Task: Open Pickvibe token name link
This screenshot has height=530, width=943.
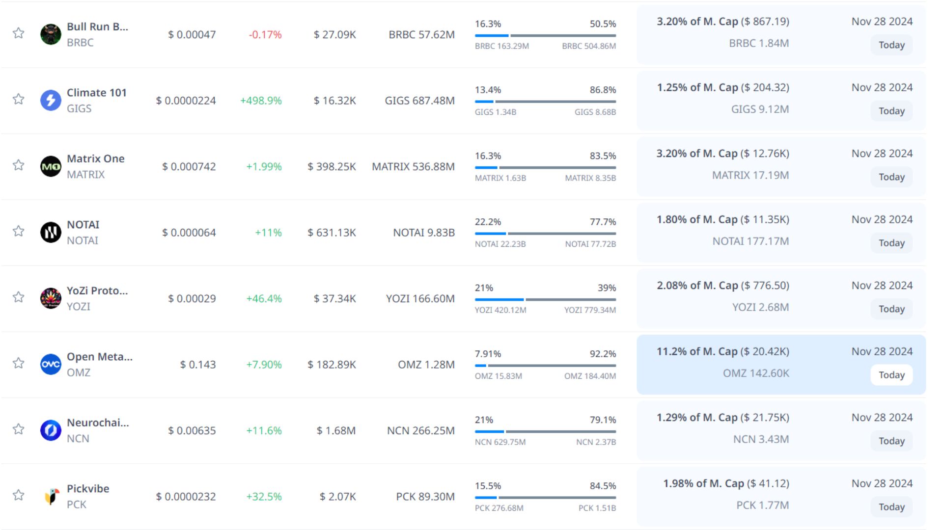Action: click(x=88, y=489)
